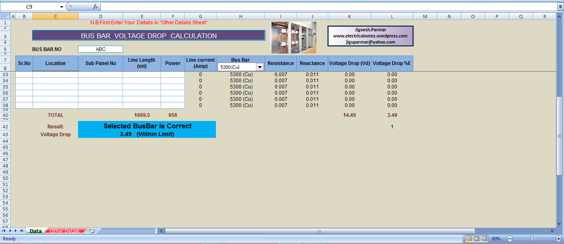Viewport: 564px width, 244px height.
Task: Click the 90% zoom level button
Action: click(x=495, y=239)
